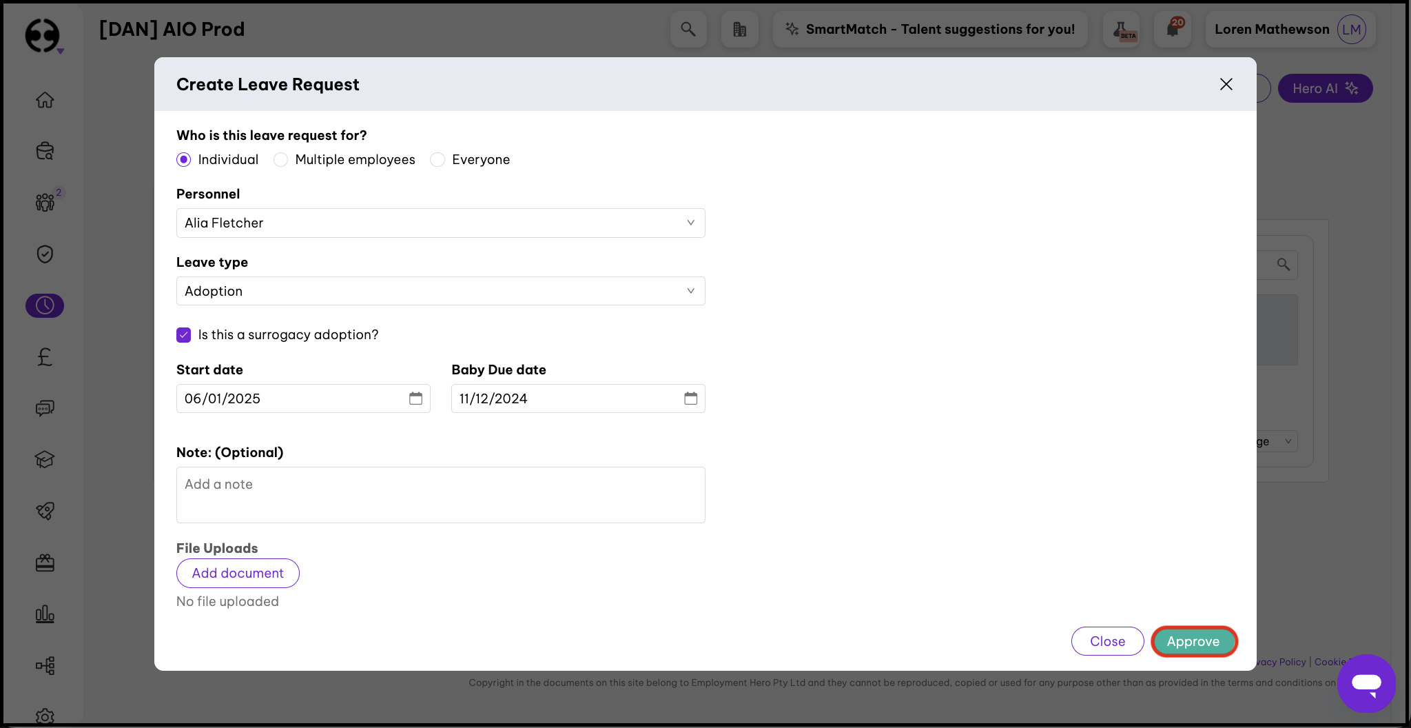Viewport: 1411px width, 728px height.
Task: Open the chat support bubble
Action: pyautogui.click(x=1366, y=683)
